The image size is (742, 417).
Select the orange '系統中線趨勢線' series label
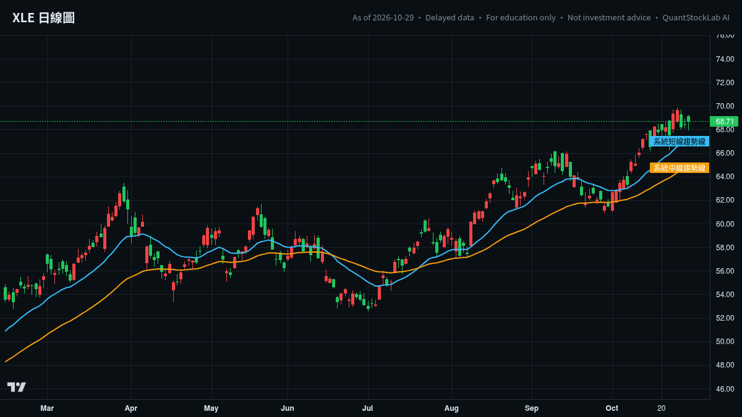pyautogui.click(x=679, y=168)
